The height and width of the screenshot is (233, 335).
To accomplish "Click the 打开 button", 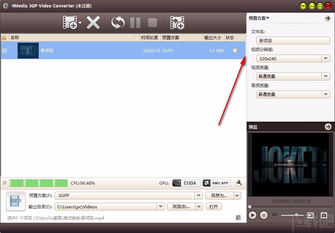I will tap(214, 207).
